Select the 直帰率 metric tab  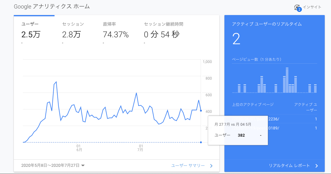tap(116, 33)
